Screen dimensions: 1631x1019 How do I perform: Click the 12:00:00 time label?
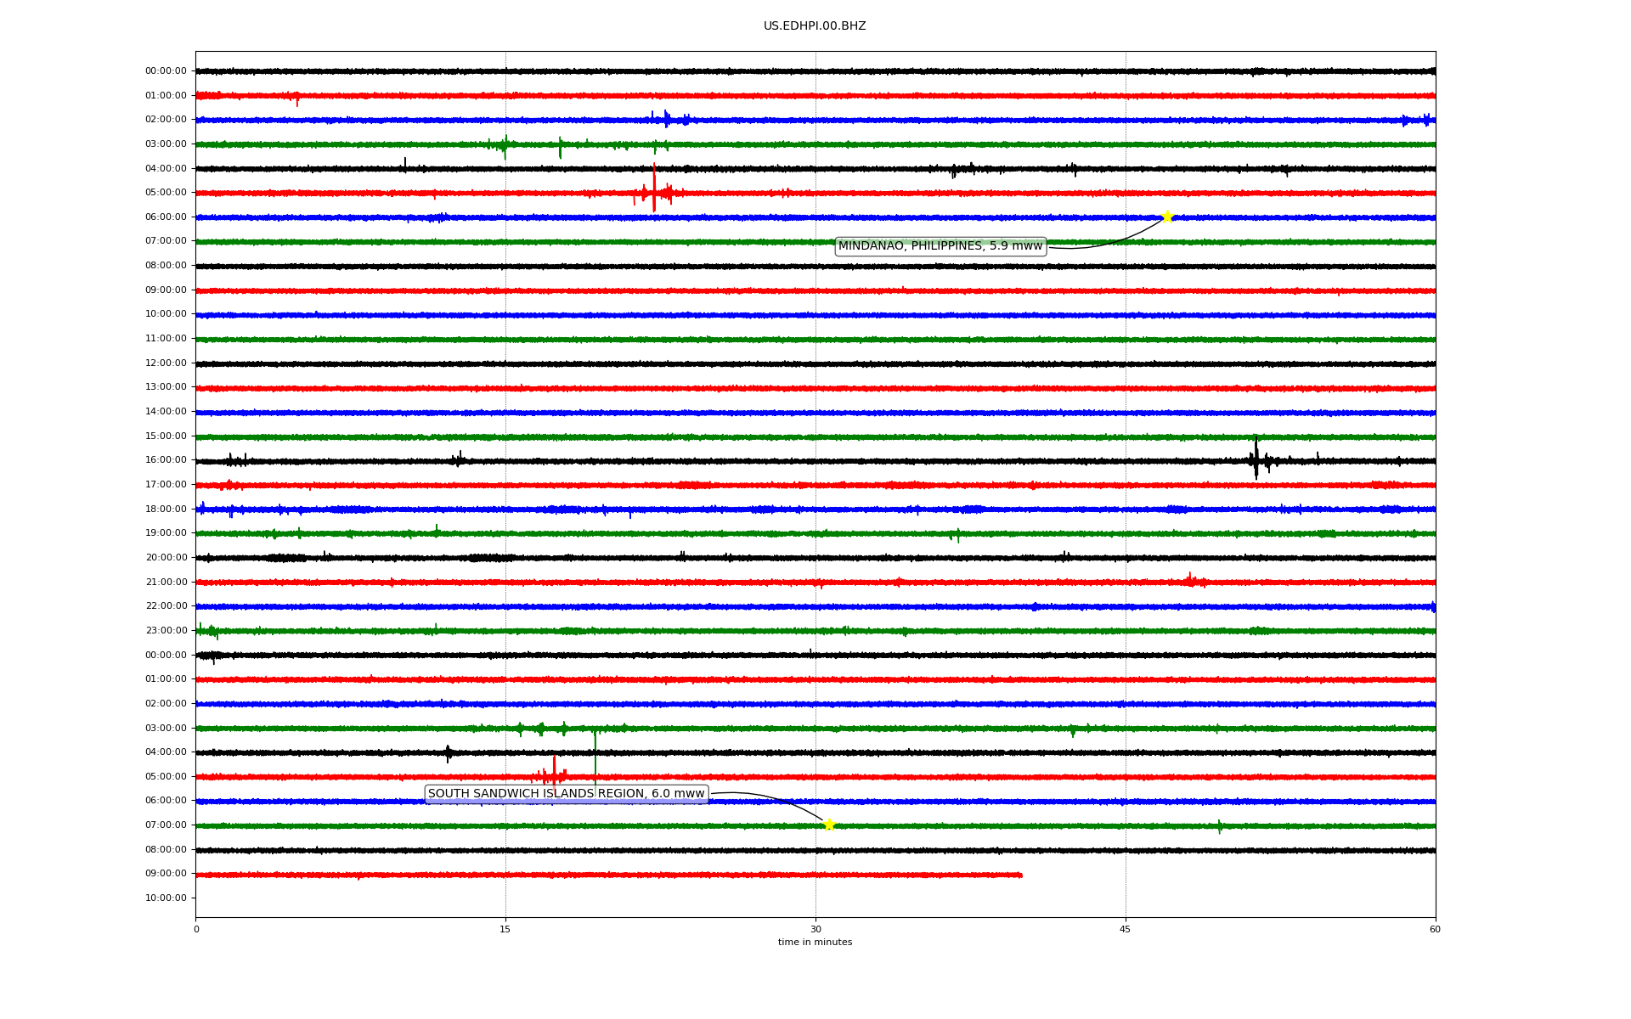tap(166, 363)
